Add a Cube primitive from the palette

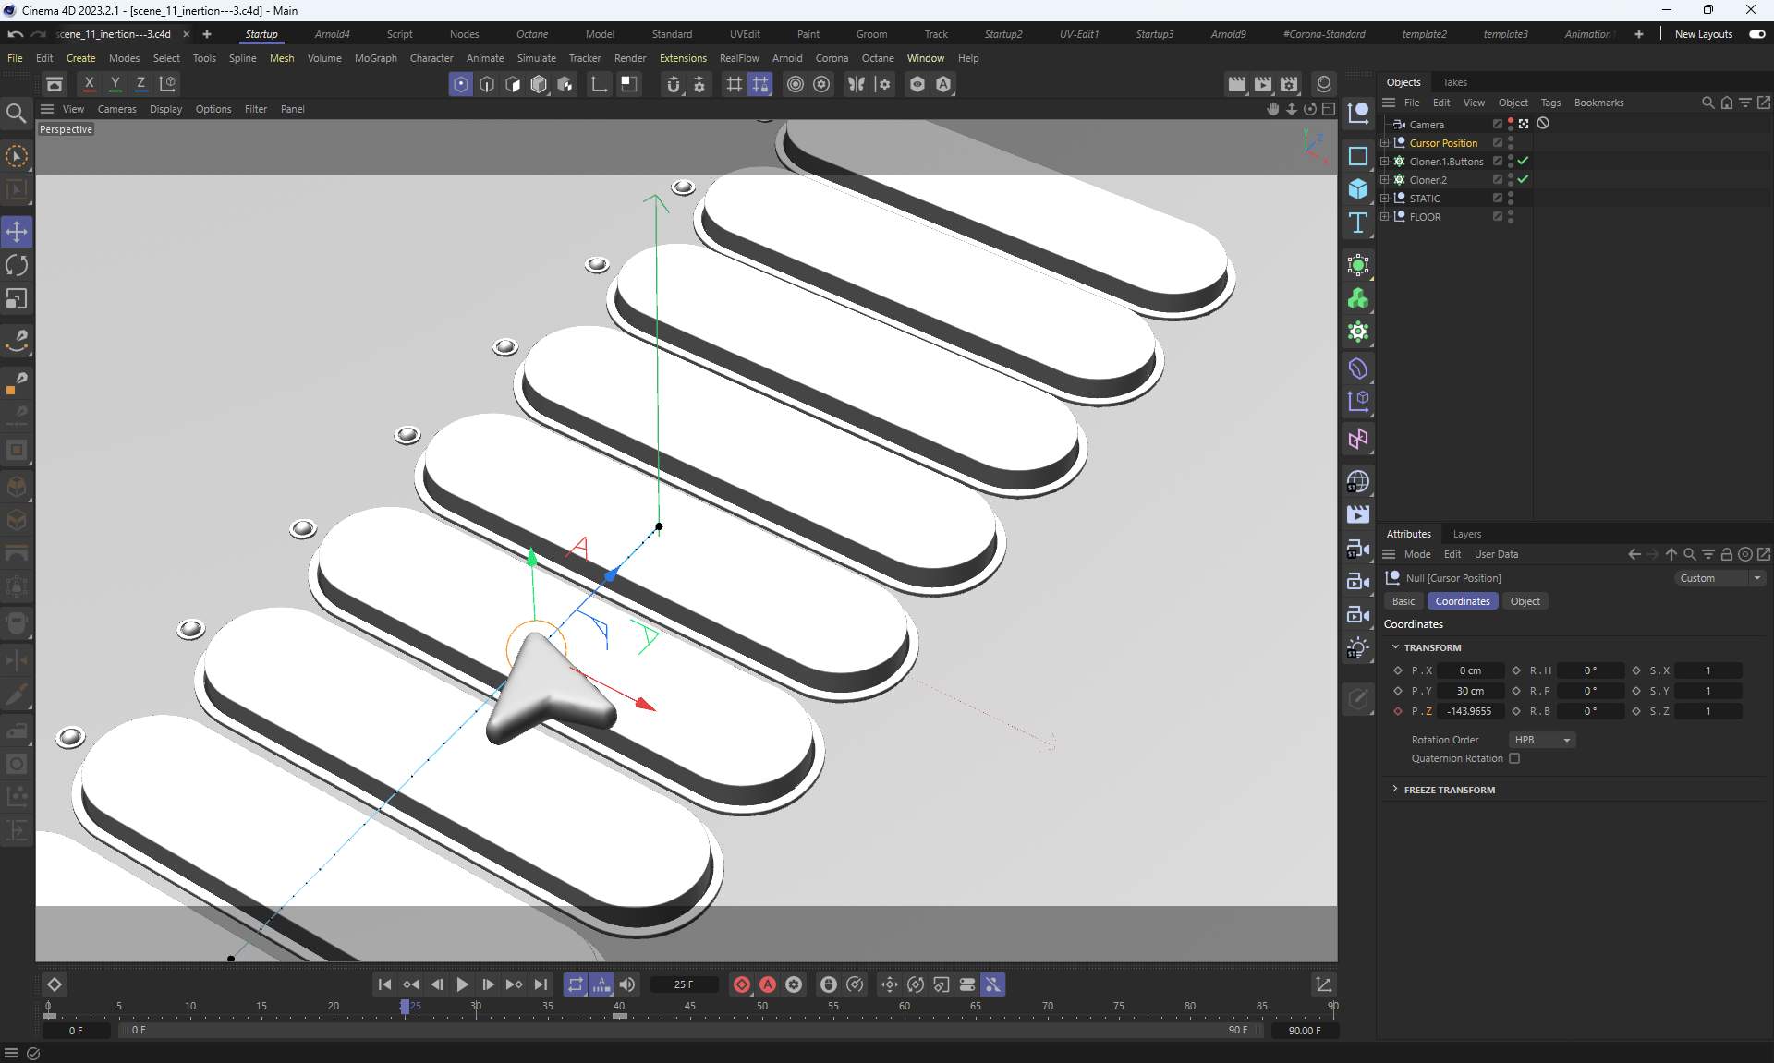tap(1357, 189)
